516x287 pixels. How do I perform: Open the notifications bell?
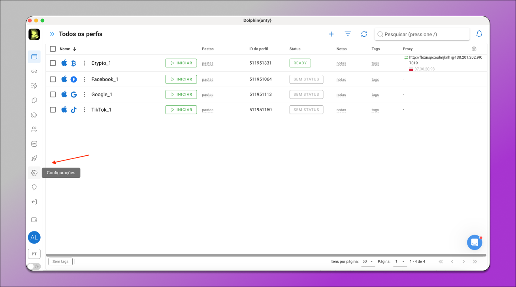[x=479, y=34]
